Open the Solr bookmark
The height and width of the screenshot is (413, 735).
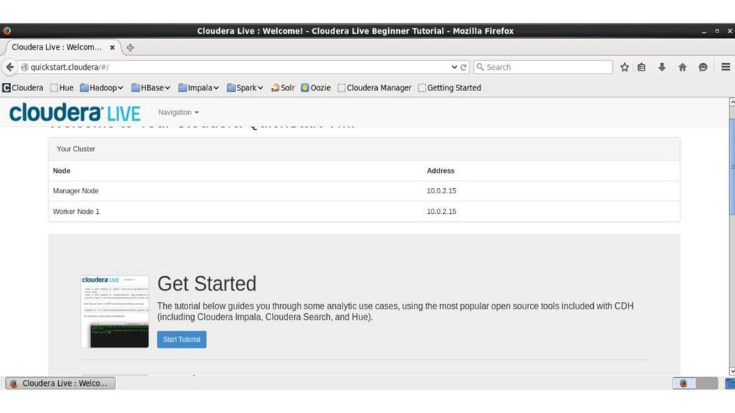(x=283, y=87)
